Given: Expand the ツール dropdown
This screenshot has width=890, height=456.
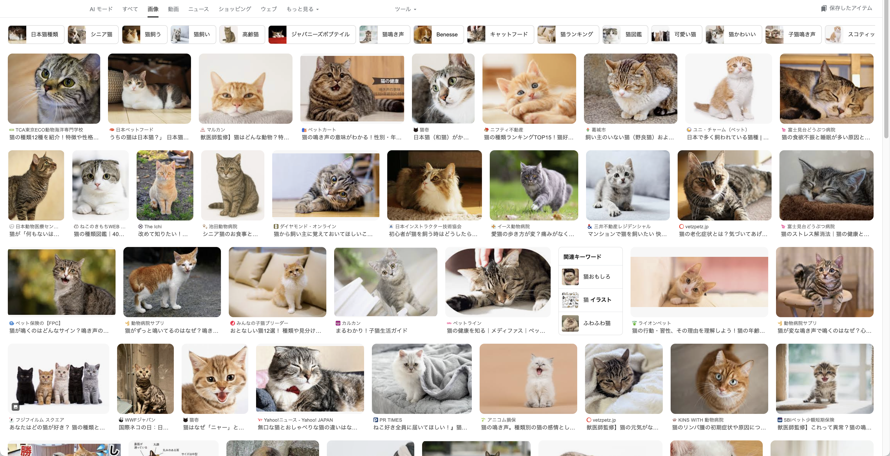Looking at the screenshot, I should click(406, 9).
